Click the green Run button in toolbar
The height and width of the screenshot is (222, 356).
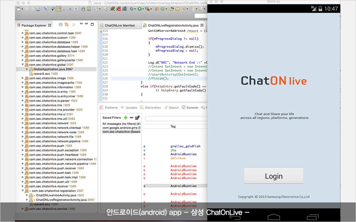(139, 9)
